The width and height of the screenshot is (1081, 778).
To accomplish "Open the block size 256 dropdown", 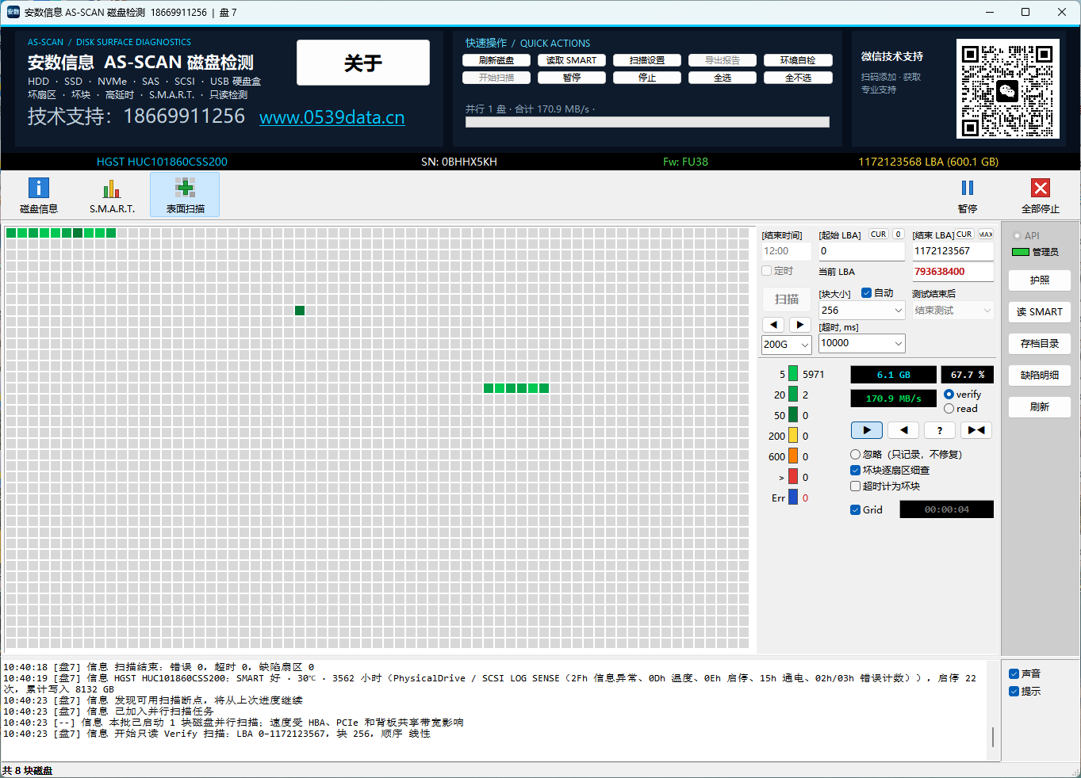I will pos(862,311).
